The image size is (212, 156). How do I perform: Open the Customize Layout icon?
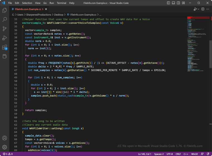tap(183, 3)
